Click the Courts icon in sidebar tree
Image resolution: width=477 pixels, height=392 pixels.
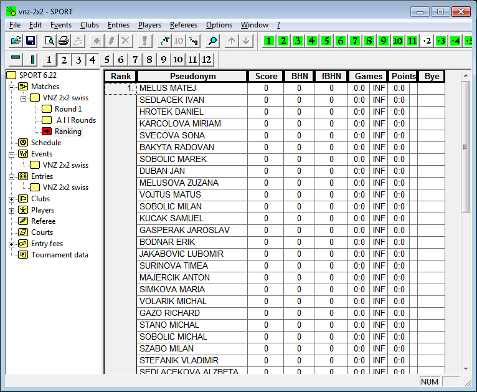coord(23,232)
